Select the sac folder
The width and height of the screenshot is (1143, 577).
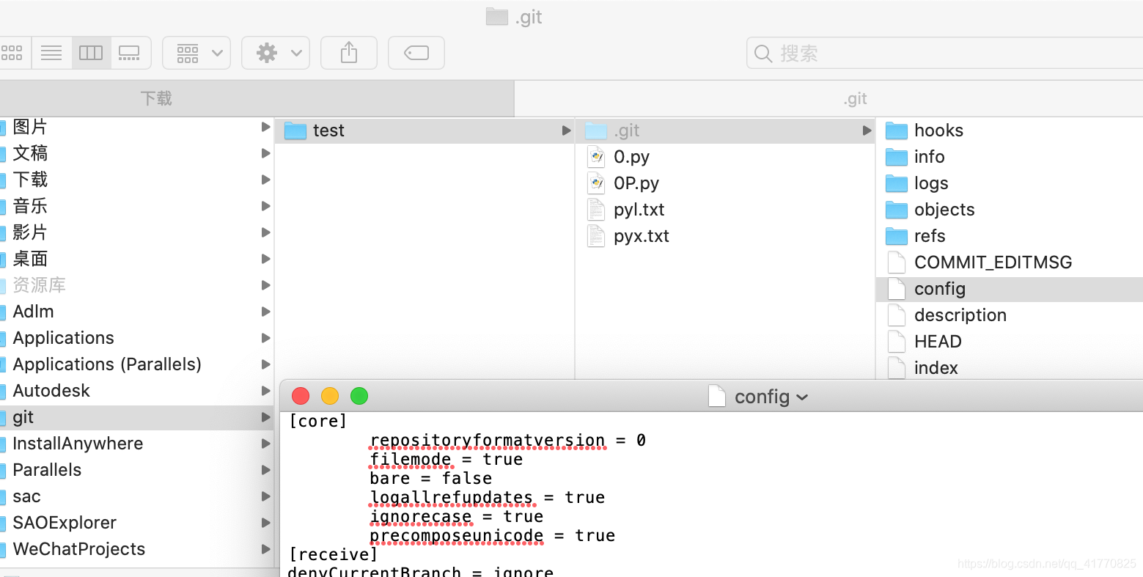click(136, 496)
